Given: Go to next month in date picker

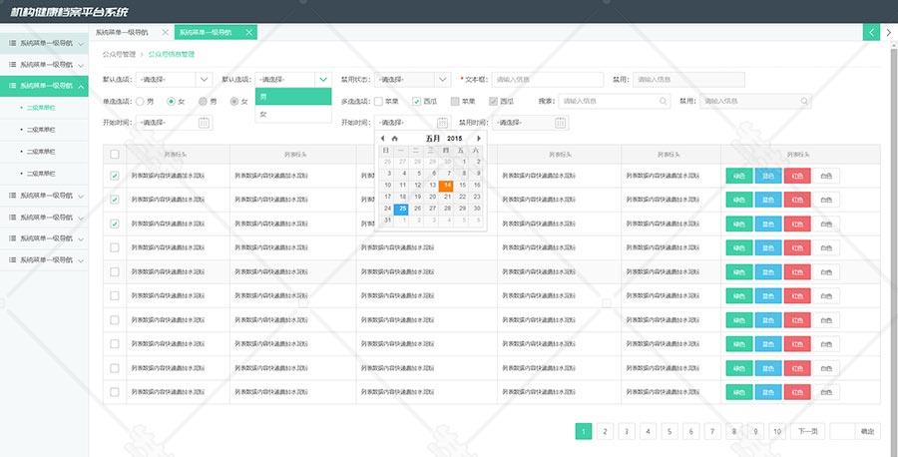Looking at the screenshot, I should [479, 139].
